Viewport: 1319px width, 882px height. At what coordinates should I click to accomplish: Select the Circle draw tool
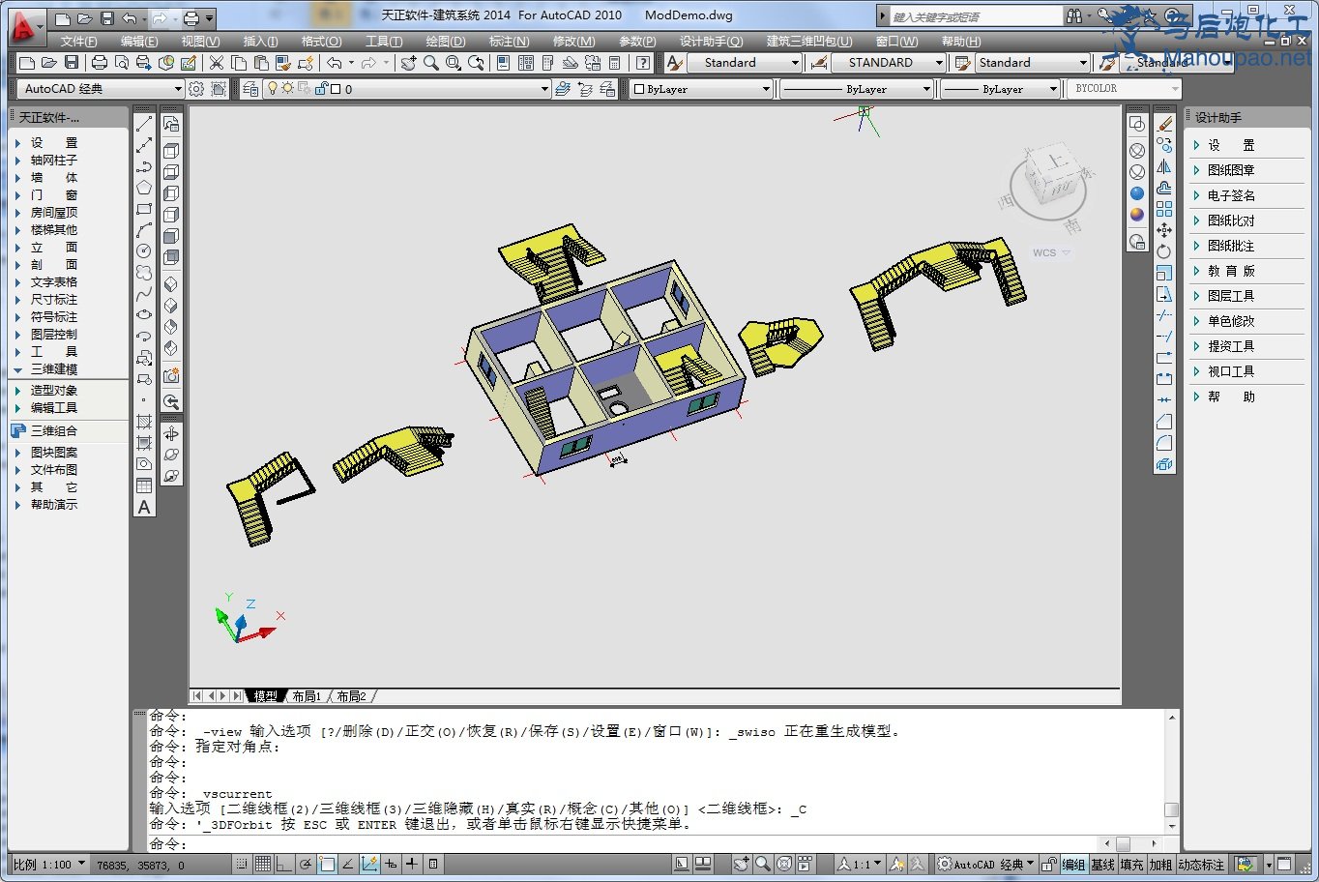[x=144, y=251]
